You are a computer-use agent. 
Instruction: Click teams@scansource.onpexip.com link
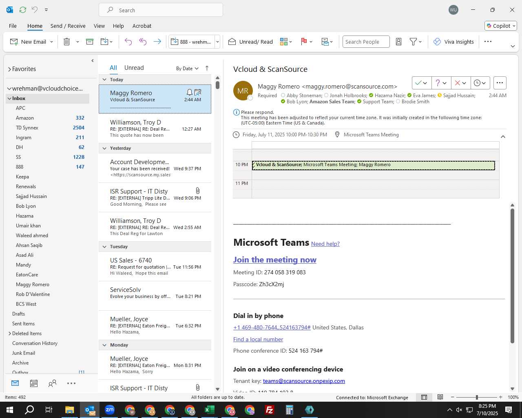tap(304, 381)
